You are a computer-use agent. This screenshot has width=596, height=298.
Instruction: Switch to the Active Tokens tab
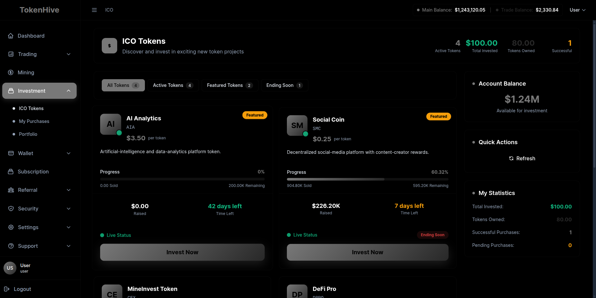point(173,85)
